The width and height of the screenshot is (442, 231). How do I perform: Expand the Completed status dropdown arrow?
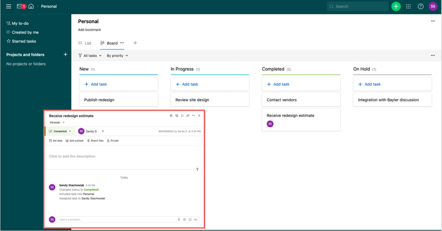pos(70,131)
